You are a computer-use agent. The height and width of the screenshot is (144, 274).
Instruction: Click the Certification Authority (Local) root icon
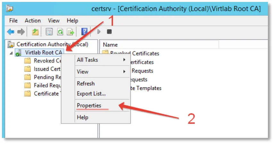[x=11, y=44]
